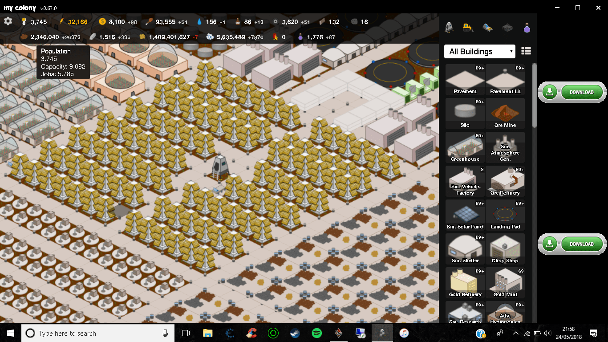The image size is (608, 342).
Task: Select the Gold Mint building
Action: [x=505, y=283]
